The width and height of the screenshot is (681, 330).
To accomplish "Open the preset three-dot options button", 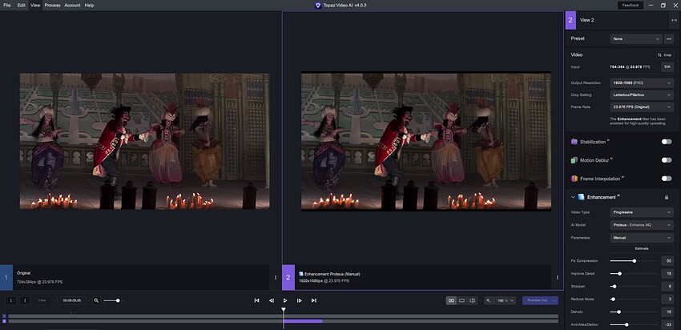I will (671, 38).
